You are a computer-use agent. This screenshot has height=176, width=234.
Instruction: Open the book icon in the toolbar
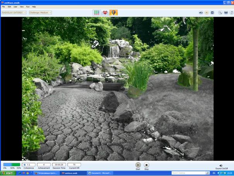226,13
